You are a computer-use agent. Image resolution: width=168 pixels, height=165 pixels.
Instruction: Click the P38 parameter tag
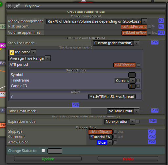76,105
